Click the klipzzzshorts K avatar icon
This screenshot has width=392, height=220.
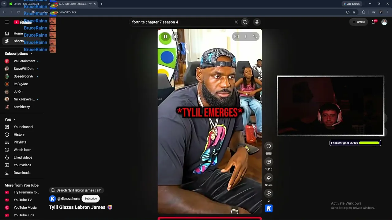[x=52, y=199]
